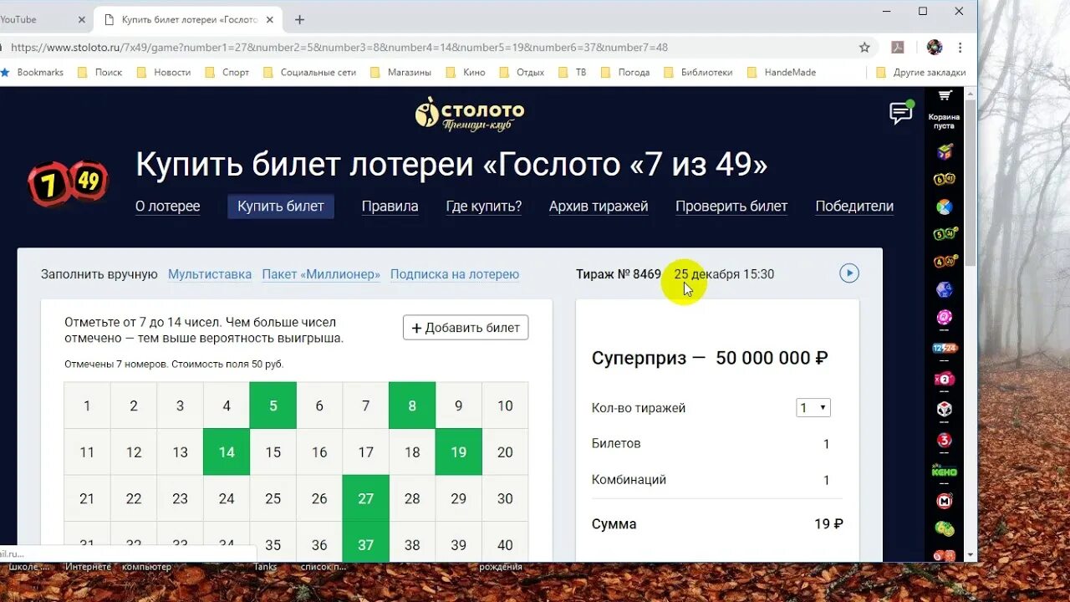
Task: Mark number 10 in the ticket grid
Action: [505, 406]
